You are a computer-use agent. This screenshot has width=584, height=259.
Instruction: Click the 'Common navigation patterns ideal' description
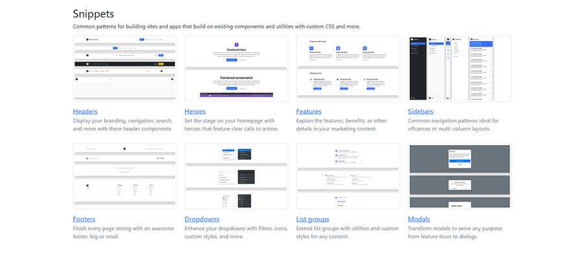point(454,125)
